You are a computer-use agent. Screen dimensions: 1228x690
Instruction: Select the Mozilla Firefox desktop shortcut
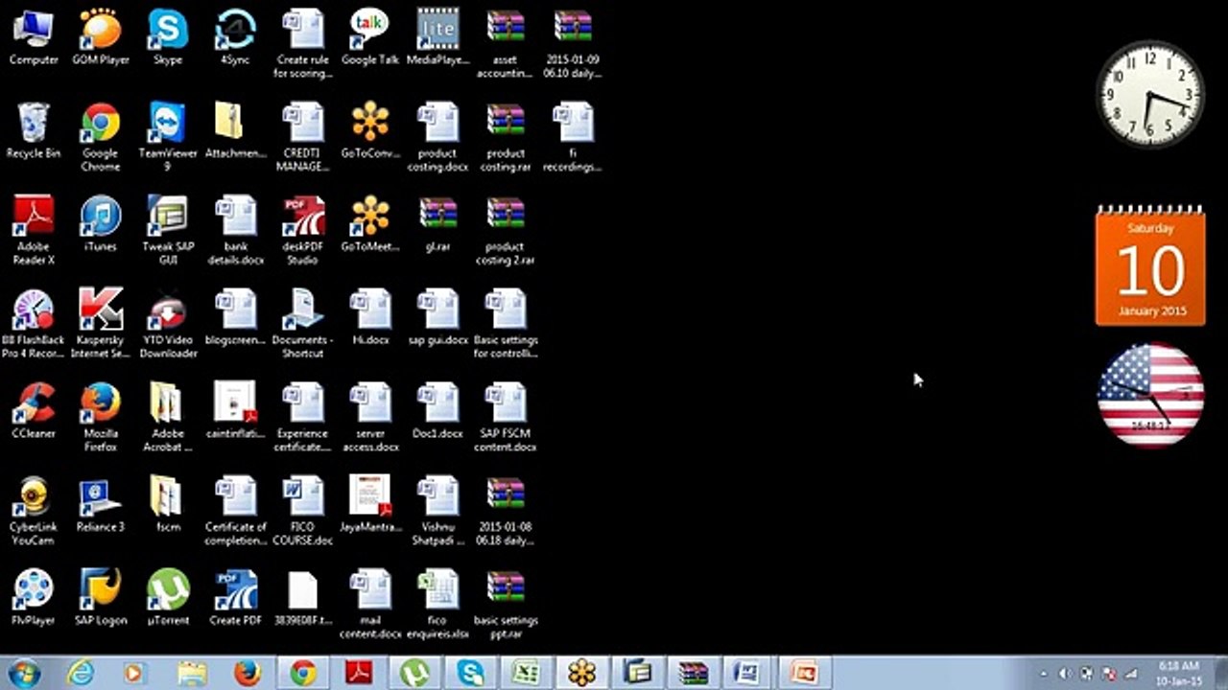(x=101, y=417)
